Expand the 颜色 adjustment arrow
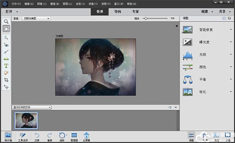The height and width of the screenshot is (143, 235). 231,67
